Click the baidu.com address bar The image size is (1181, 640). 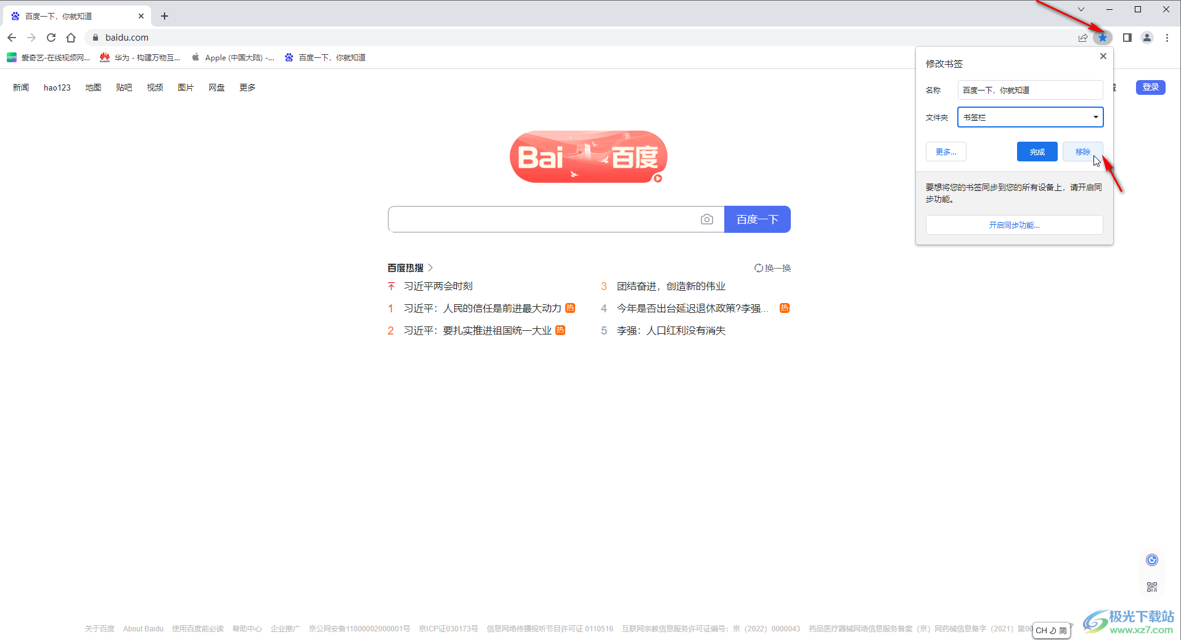pyautogui.click(x=579, y=38)
